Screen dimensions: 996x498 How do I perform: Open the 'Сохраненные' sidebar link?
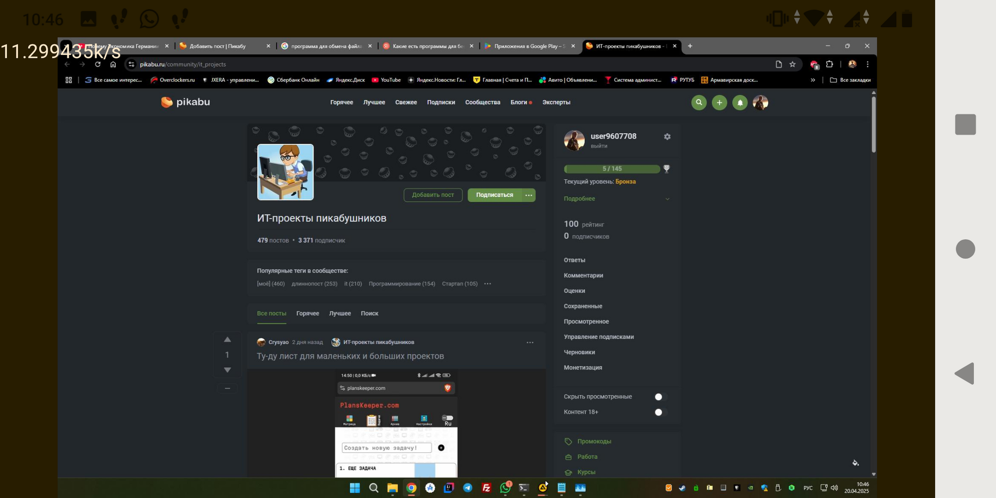pyautogui.click(x=583, y=306)
